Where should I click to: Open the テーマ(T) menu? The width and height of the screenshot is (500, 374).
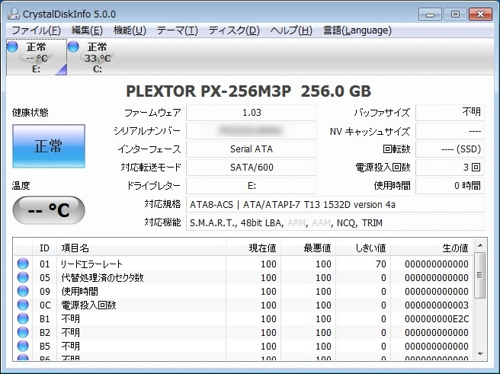coord(177,30)
